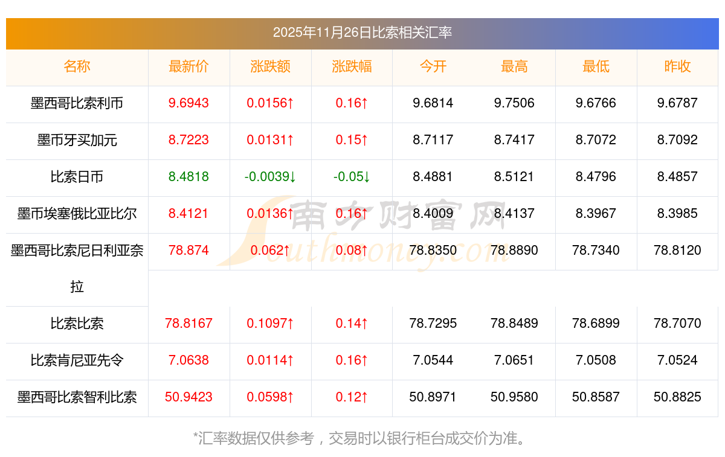
Task: Open the 墨西哥比索利币 row name
Action: 77,103
